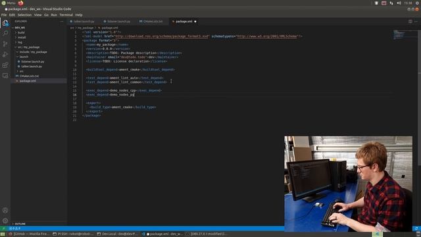Click the Firefox launcher icon in the top panel
The image size is (421, 237).
[x=20, y=3]
